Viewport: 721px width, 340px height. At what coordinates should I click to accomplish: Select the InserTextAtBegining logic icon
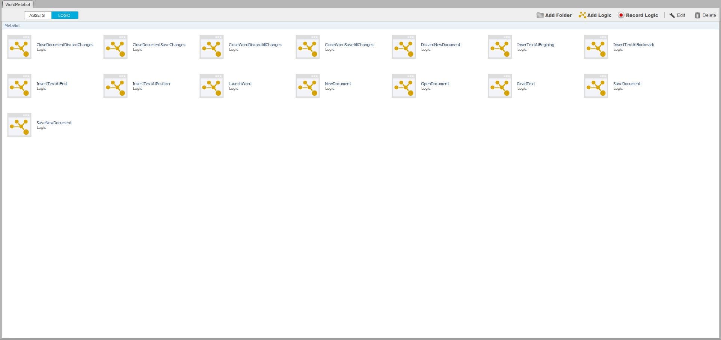(500, 47)
